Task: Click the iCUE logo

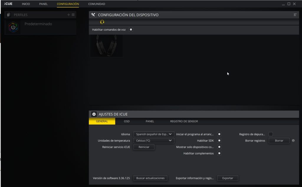Action: coord(8,4)
